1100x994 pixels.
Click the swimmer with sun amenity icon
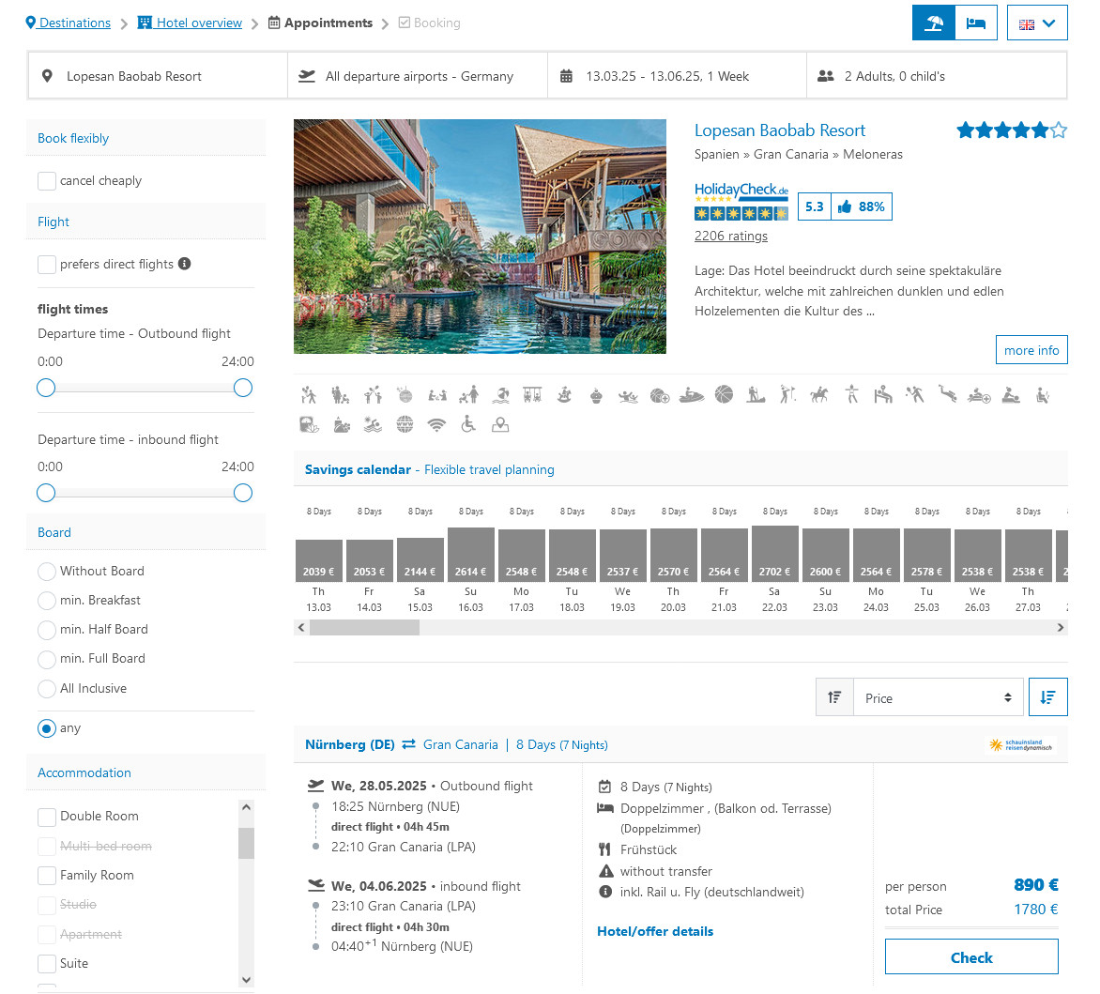click(x=374, y=423)
